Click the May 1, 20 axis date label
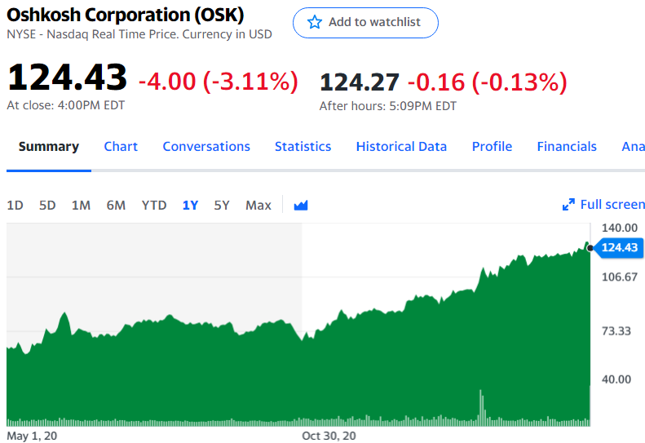The image size is (645, 443). [32, 436]
